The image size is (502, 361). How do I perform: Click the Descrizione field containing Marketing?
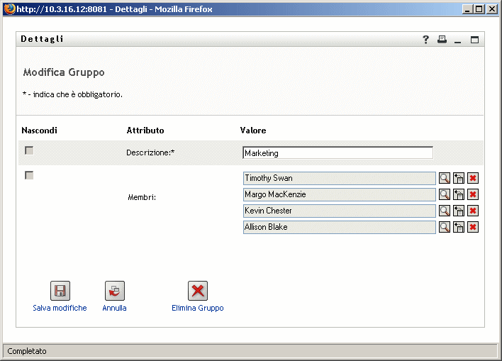(338, 152)
